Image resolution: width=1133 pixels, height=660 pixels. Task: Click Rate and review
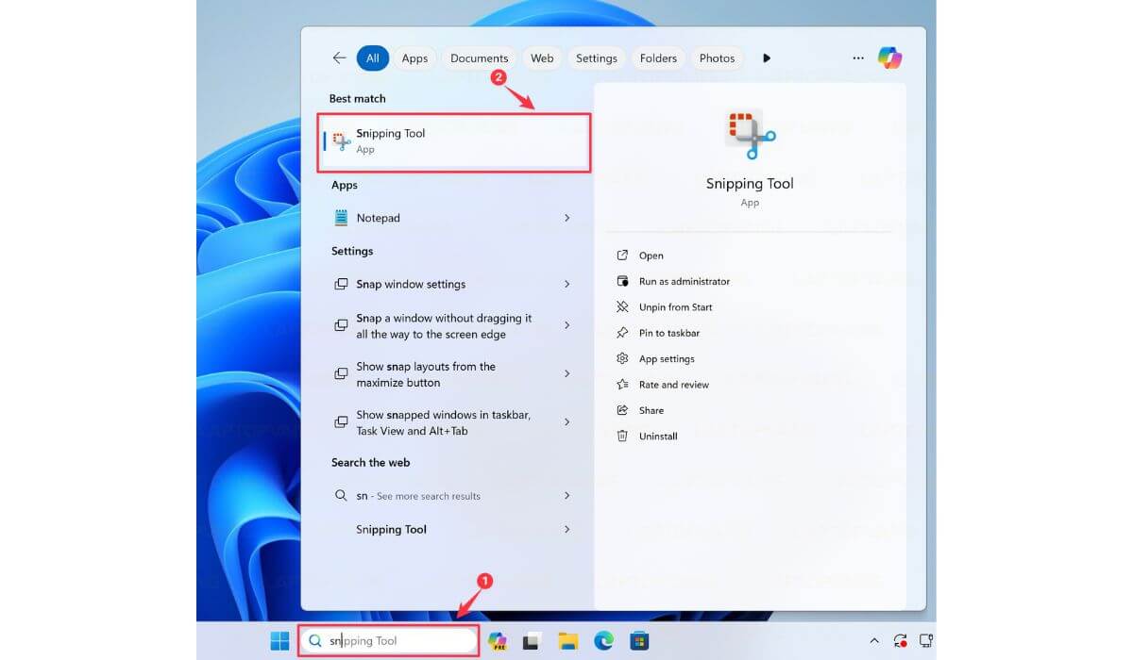(x=674, y=385)
